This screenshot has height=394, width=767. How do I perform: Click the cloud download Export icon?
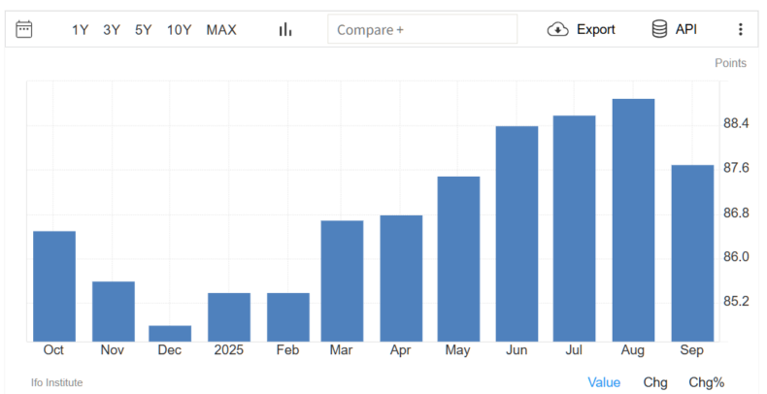[558, 29]
